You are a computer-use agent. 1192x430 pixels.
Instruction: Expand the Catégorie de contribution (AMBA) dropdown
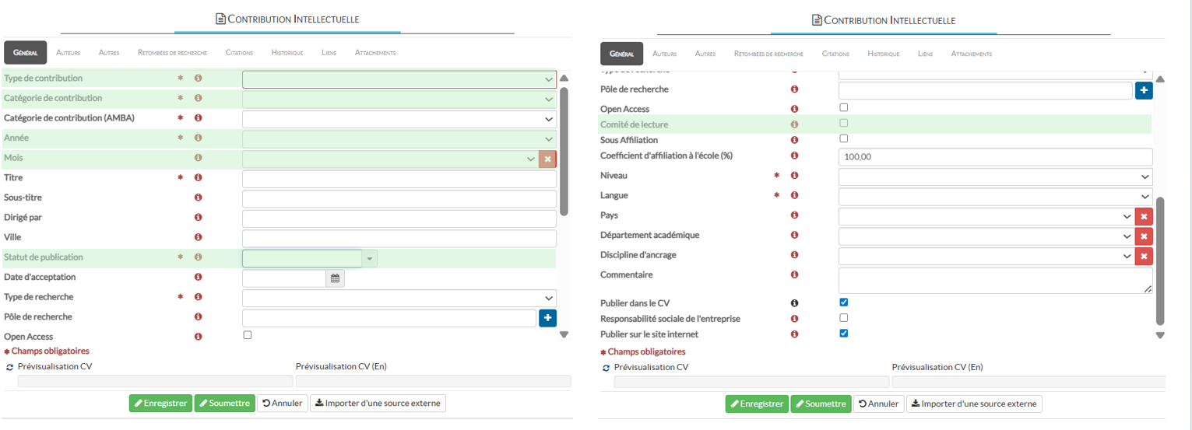pos(399,119)
